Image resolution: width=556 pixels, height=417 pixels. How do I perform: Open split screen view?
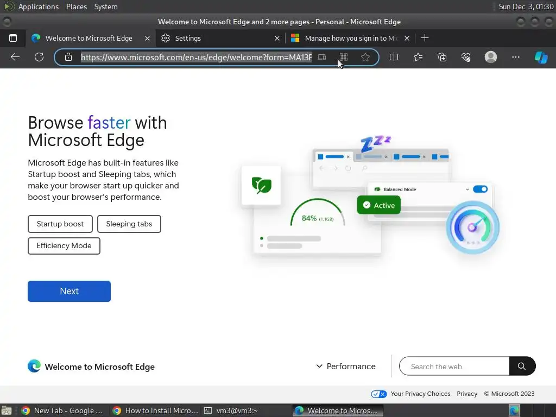pyautogui.click(x=394, y=57)
